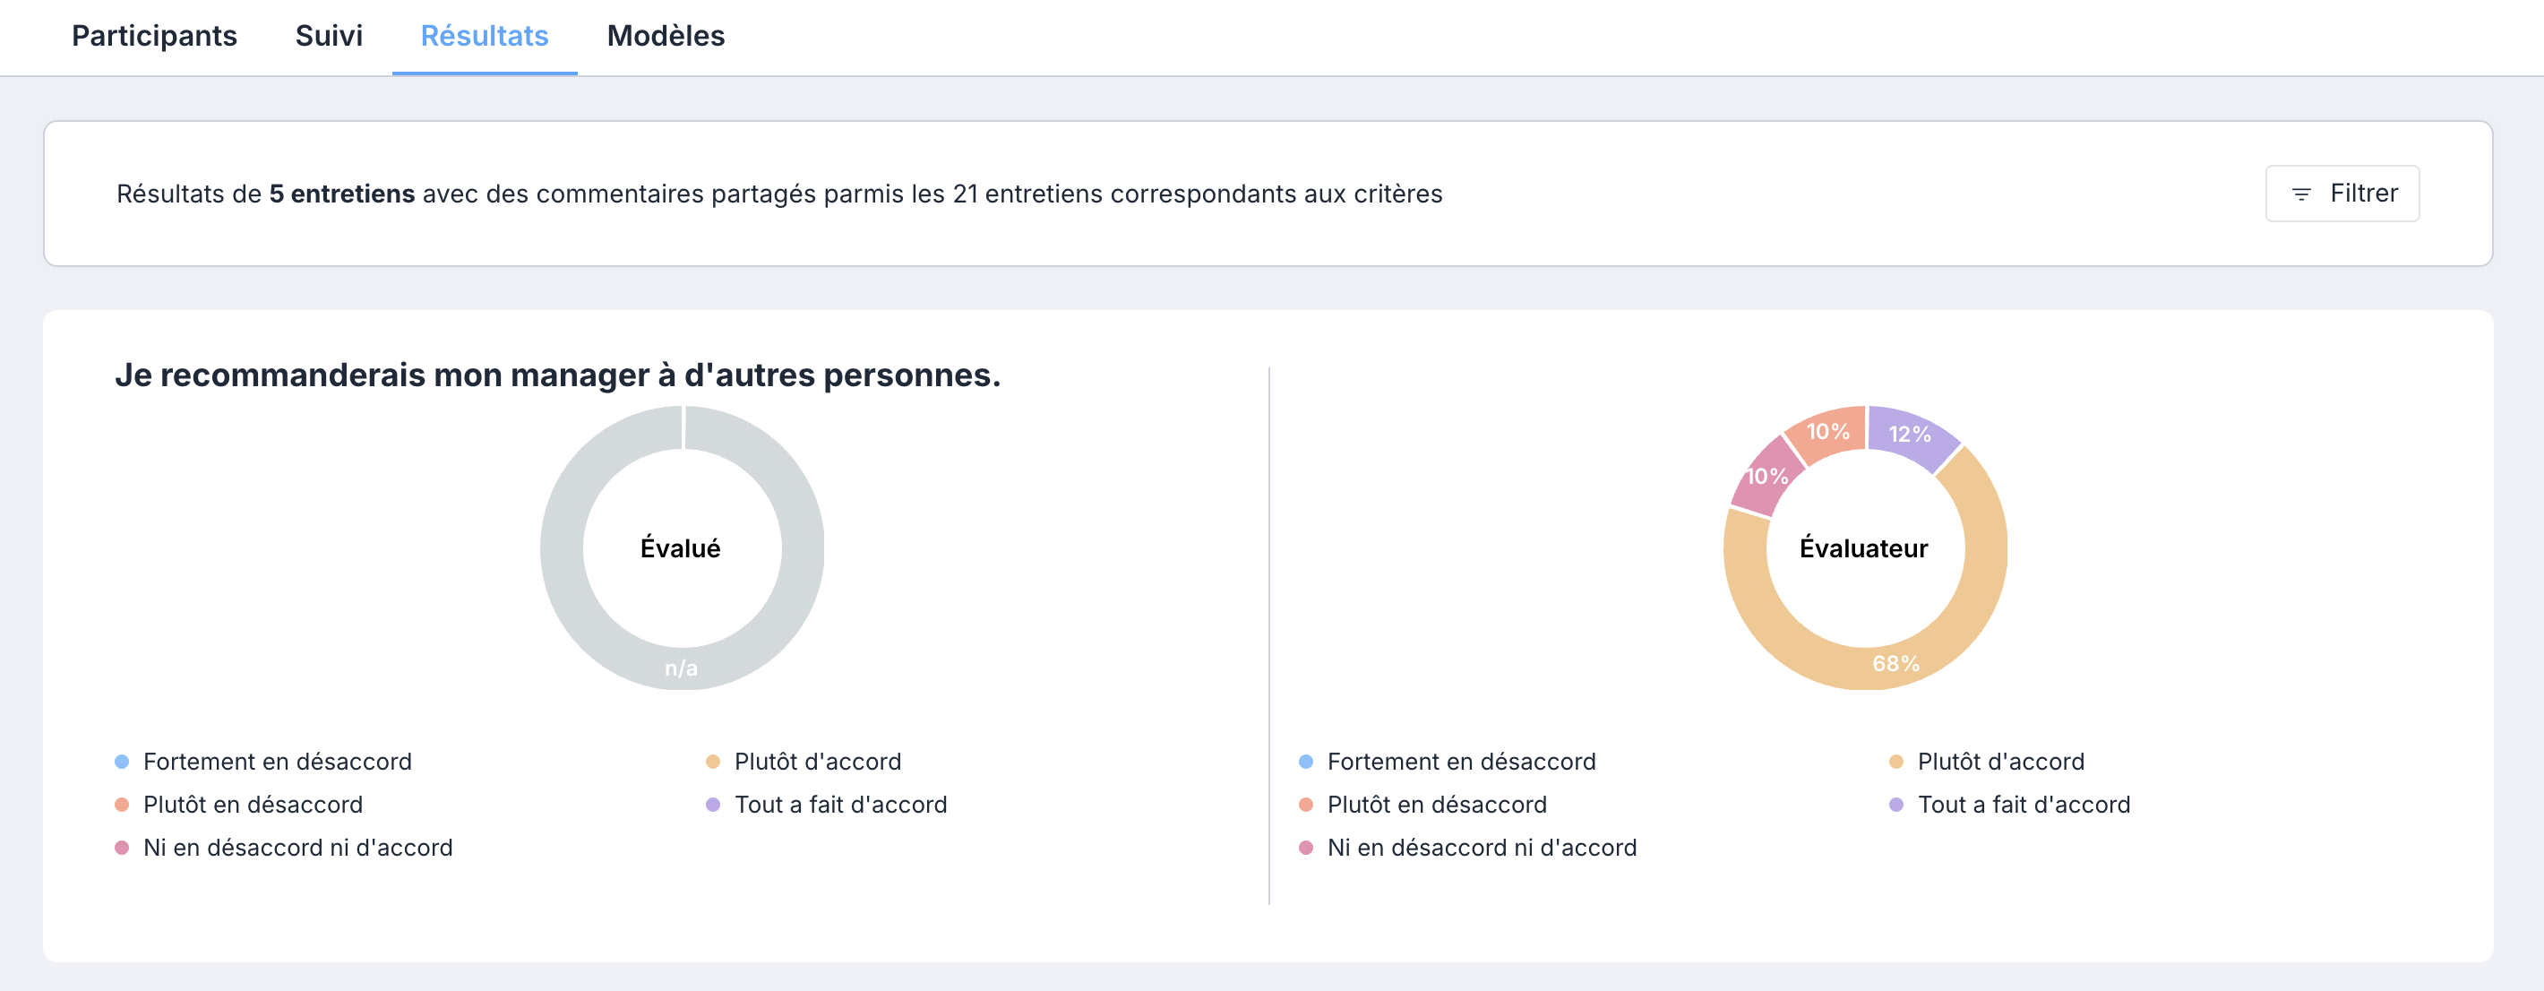The width and height of the screenshot is (2544, 991).
Task: Click blue dot of Évaluateur Fortement en désaccord
Action: point(1305,762)
